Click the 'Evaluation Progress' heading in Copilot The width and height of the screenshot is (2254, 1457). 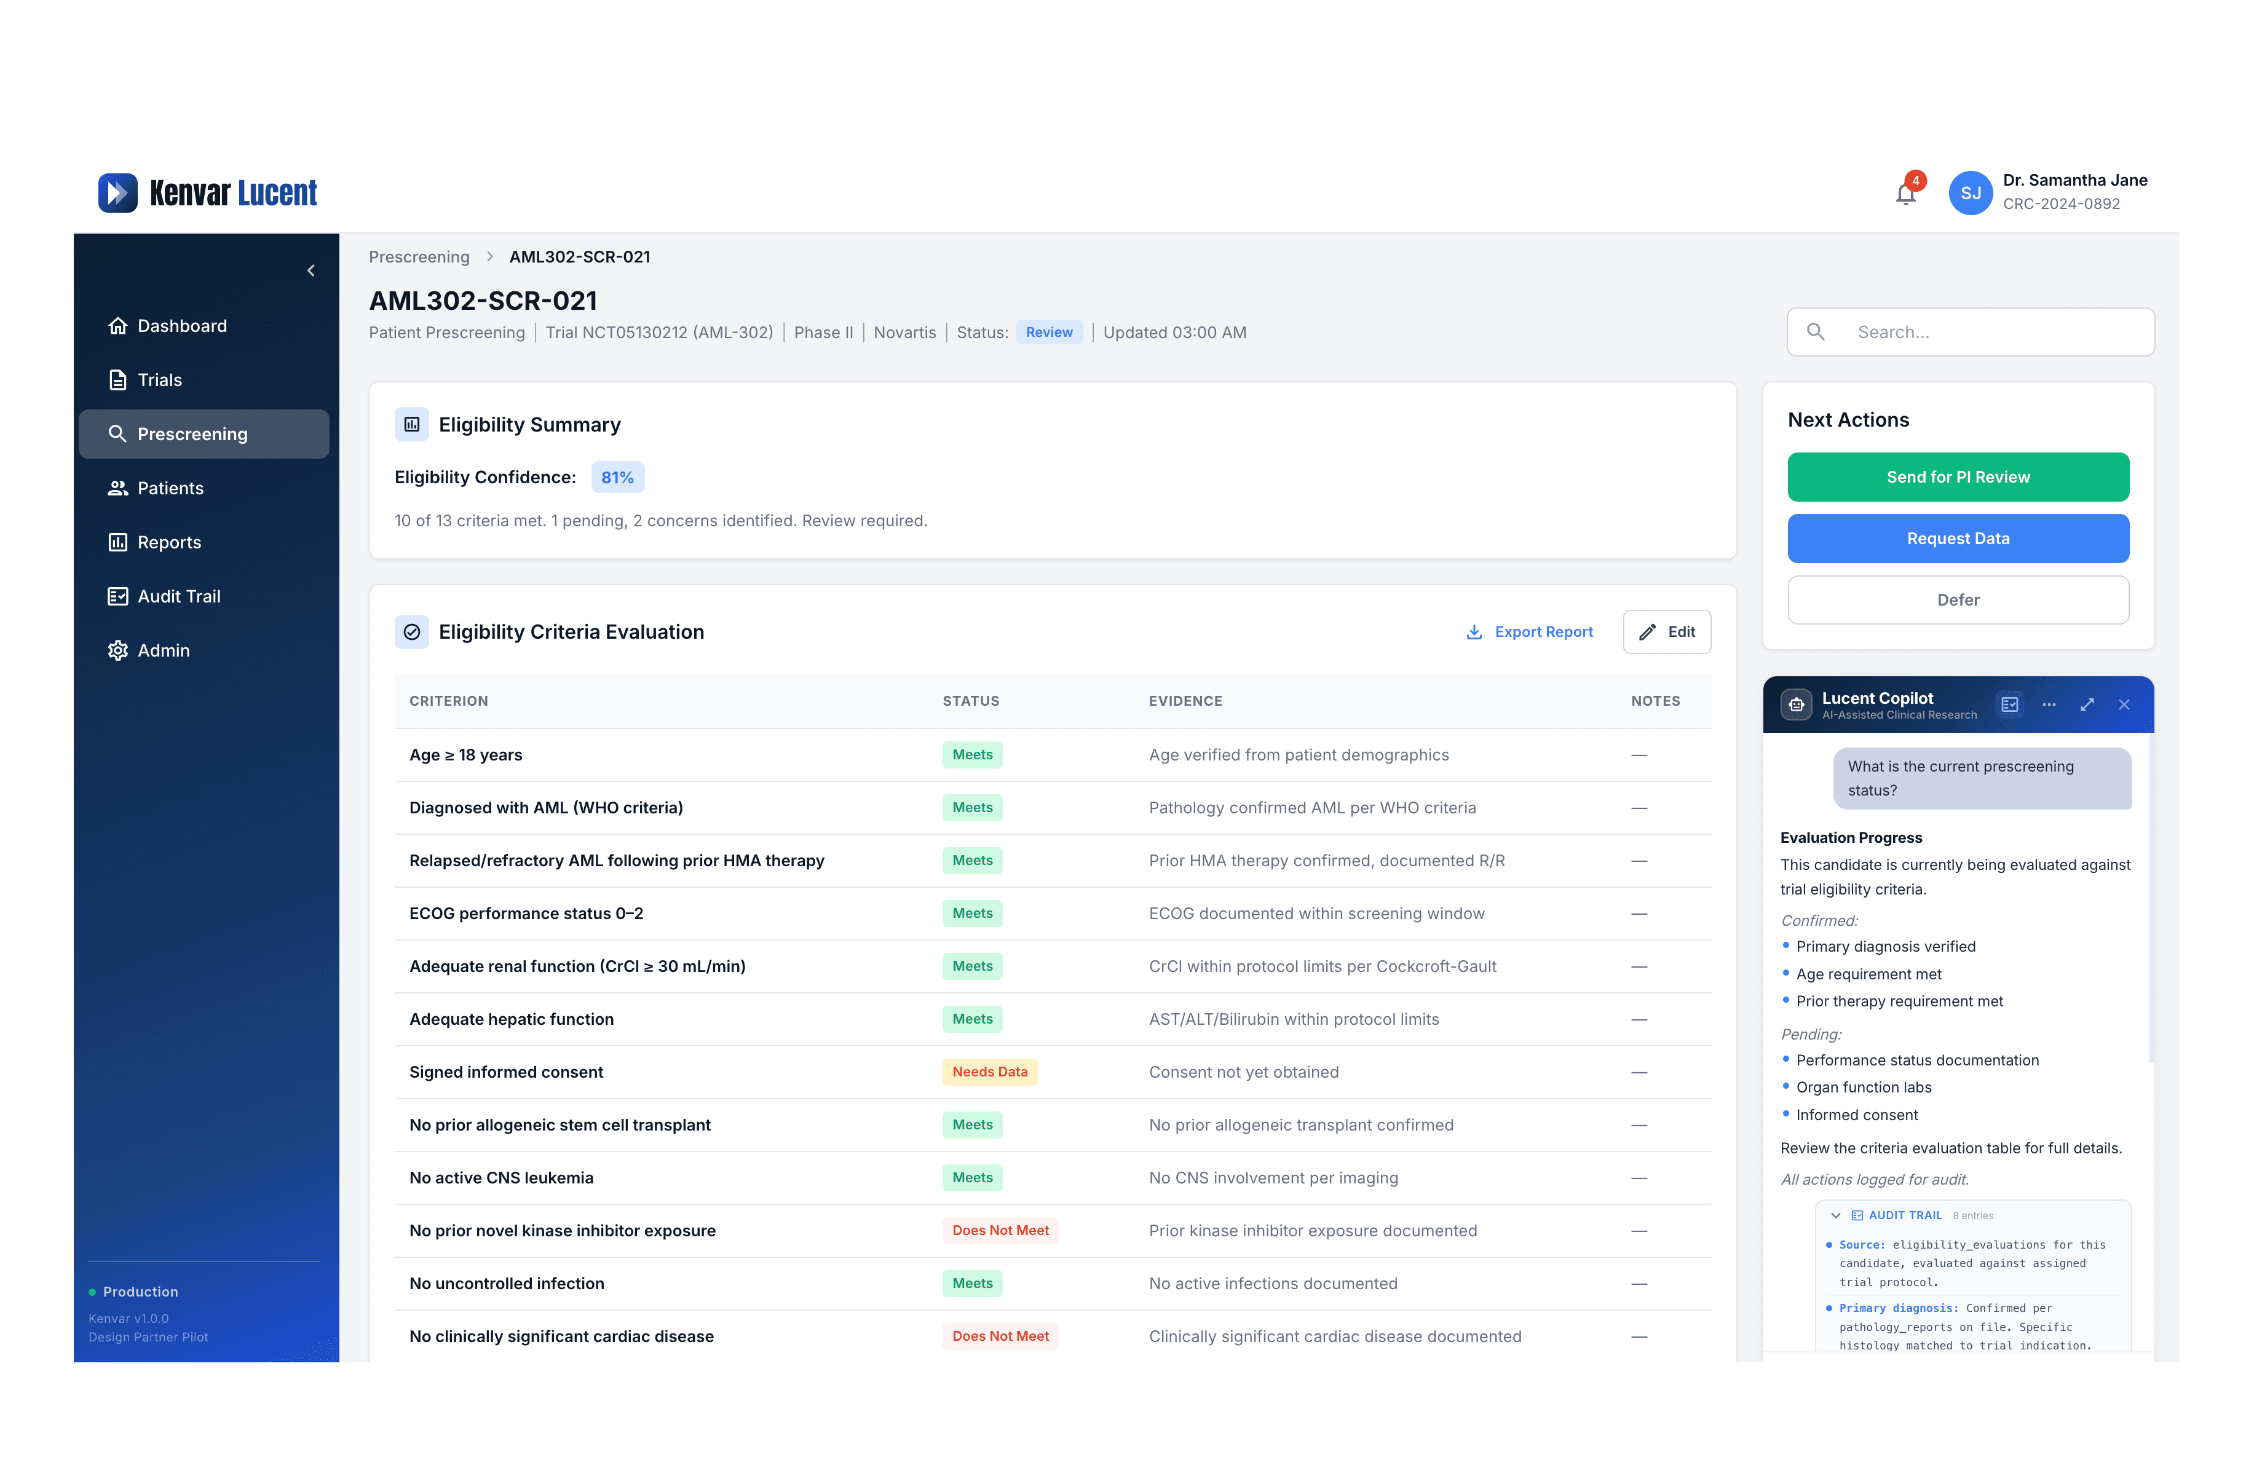point(1851,839)
